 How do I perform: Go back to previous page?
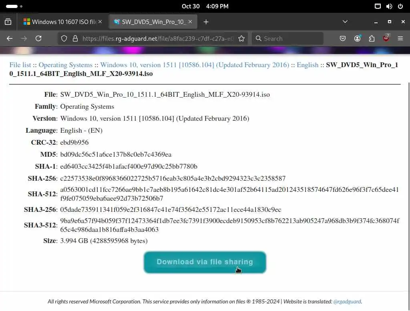(x=10, y=39)
